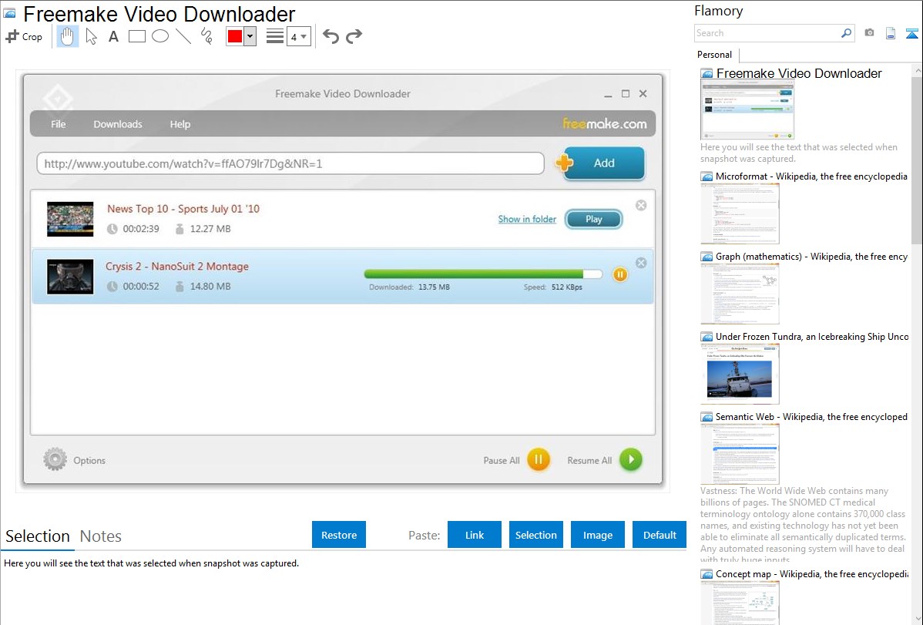Click the "News Top 10 - Sports July 01 '10" title

[x=183, y=209]
